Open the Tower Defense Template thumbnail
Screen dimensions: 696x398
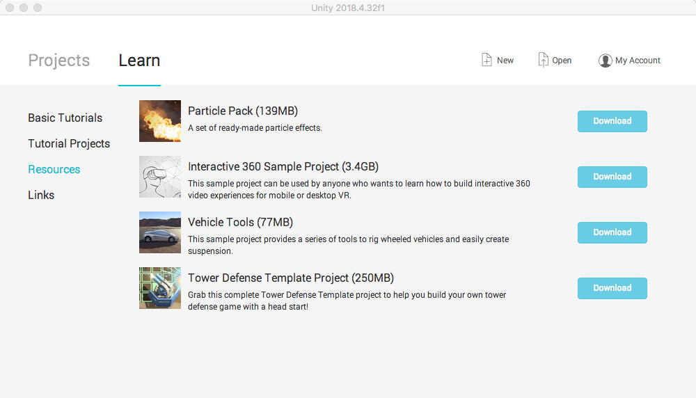click(x=160, y=288)
